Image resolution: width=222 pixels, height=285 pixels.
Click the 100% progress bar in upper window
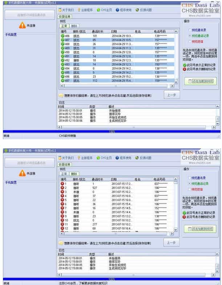point(112,132)
